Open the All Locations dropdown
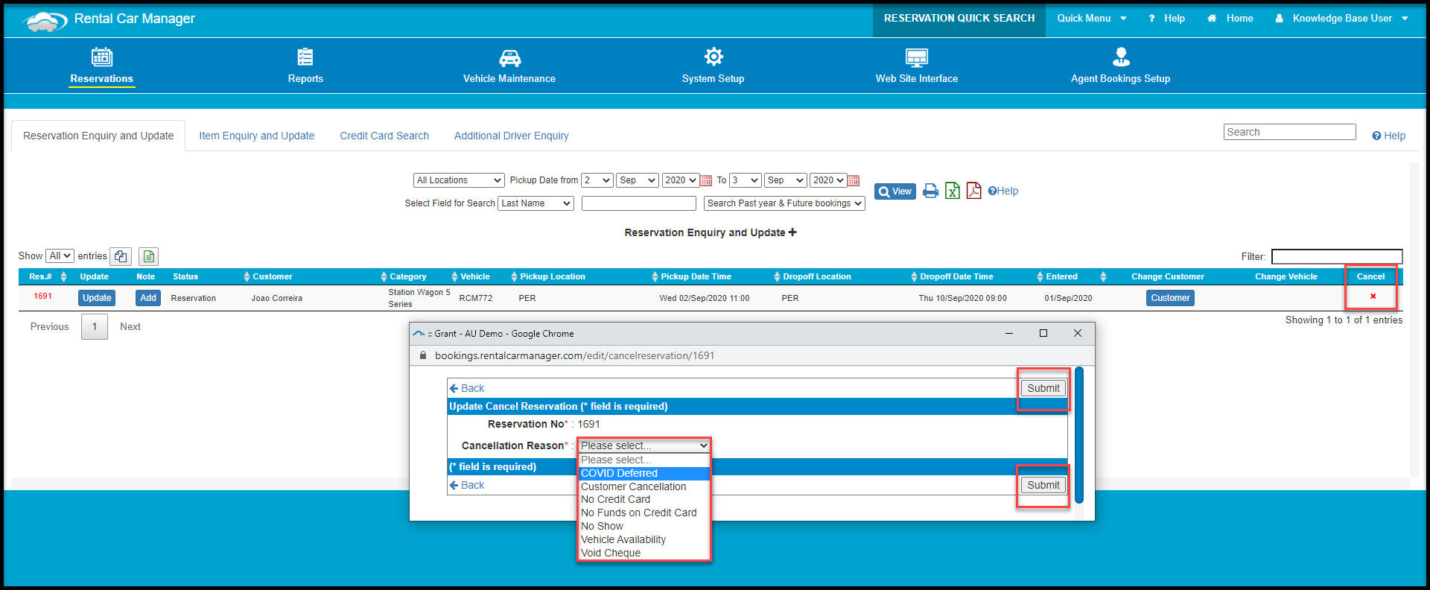The image size is (1430, 590). pyautogui.click(x=459, y=180)
